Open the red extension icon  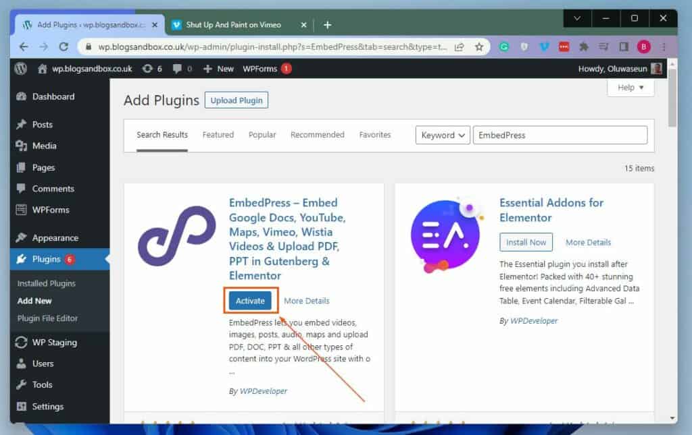click(x=564, y=47)
